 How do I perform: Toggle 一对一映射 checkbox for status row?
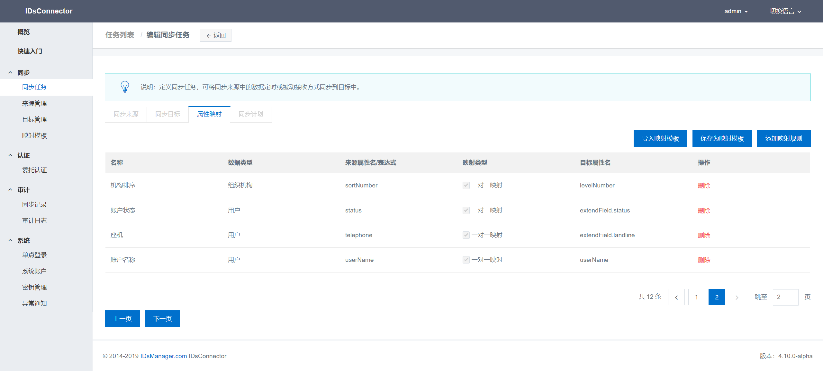tap(466, 210)
